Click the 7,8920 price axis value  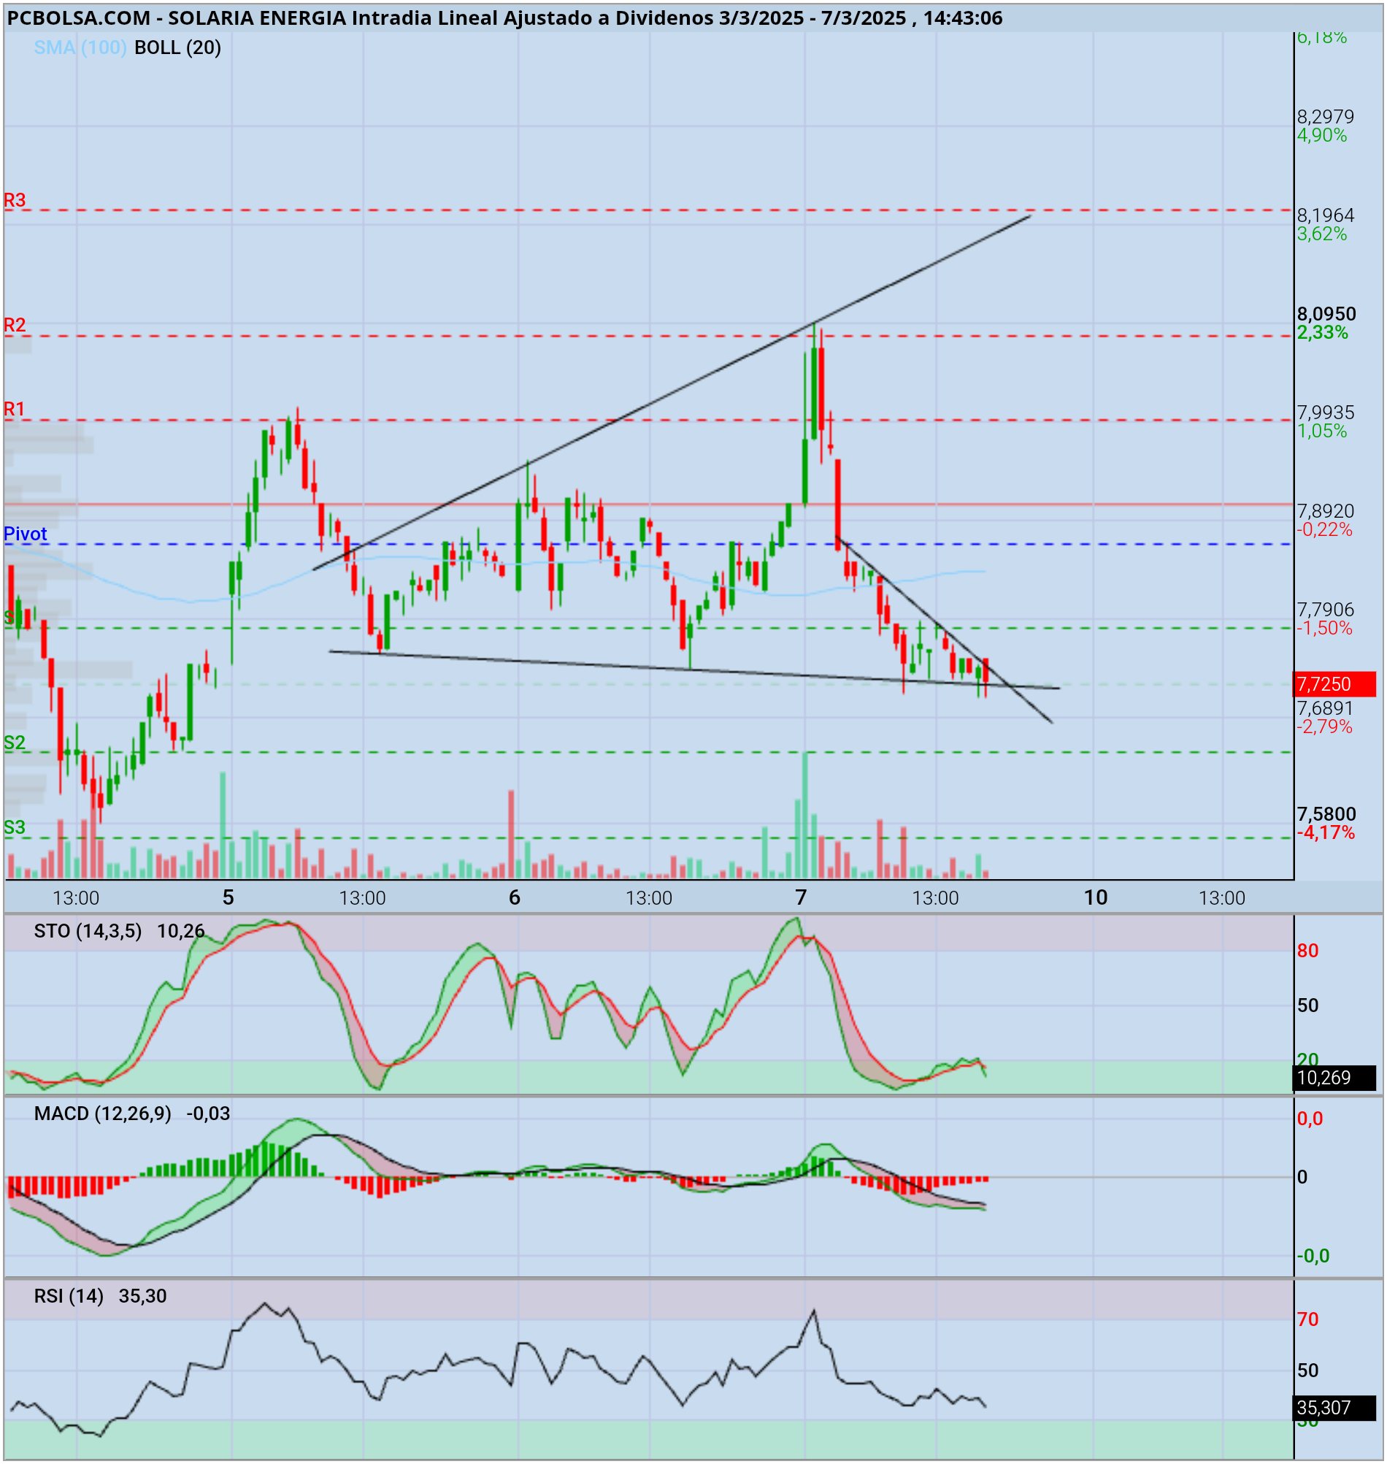(1326, 511)
